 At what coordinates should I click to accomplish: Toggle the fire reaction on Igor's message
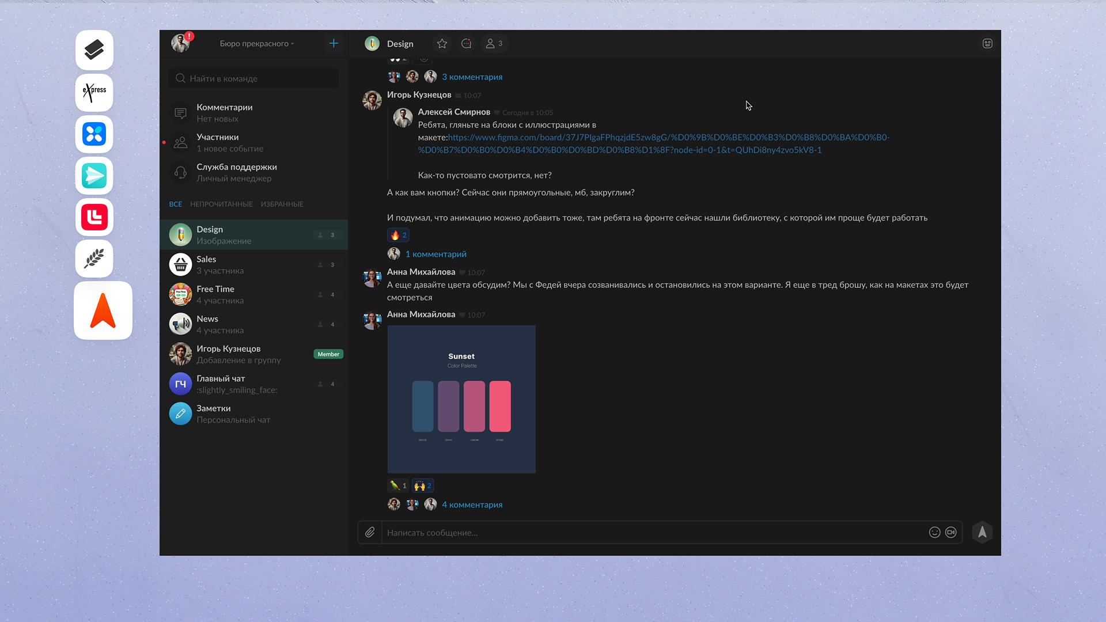[x=398, y=235]
